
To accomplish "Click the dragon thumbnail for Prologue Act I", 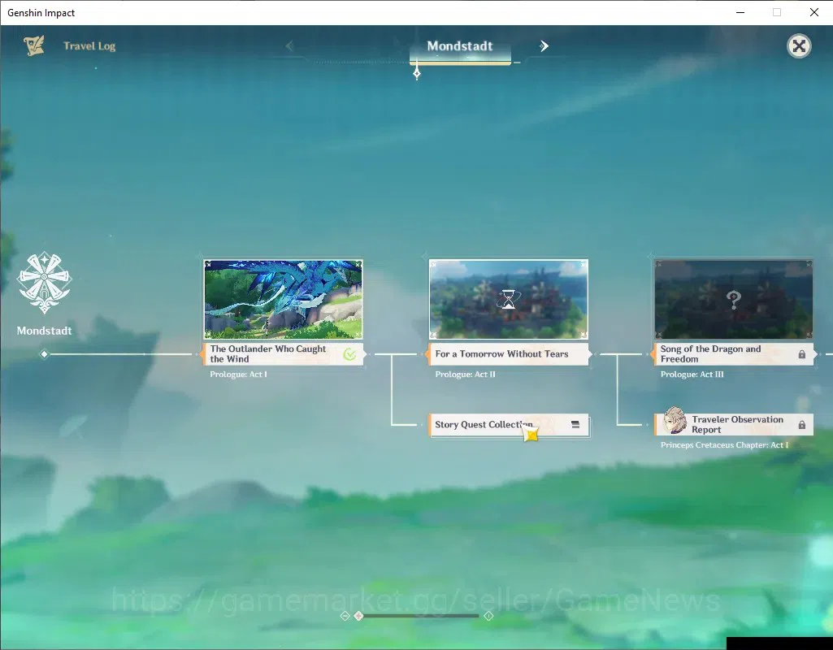I will pyautogui.click(x=283, y=300).
